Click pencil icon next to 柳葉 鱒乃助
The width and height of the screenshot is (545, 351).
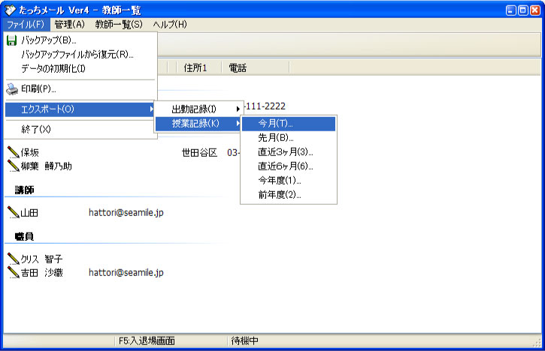(x=14, y=166)
